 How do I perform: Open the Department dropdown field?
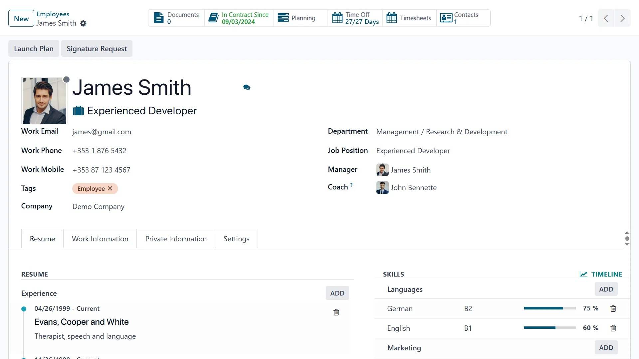click(x=442, y=132)
